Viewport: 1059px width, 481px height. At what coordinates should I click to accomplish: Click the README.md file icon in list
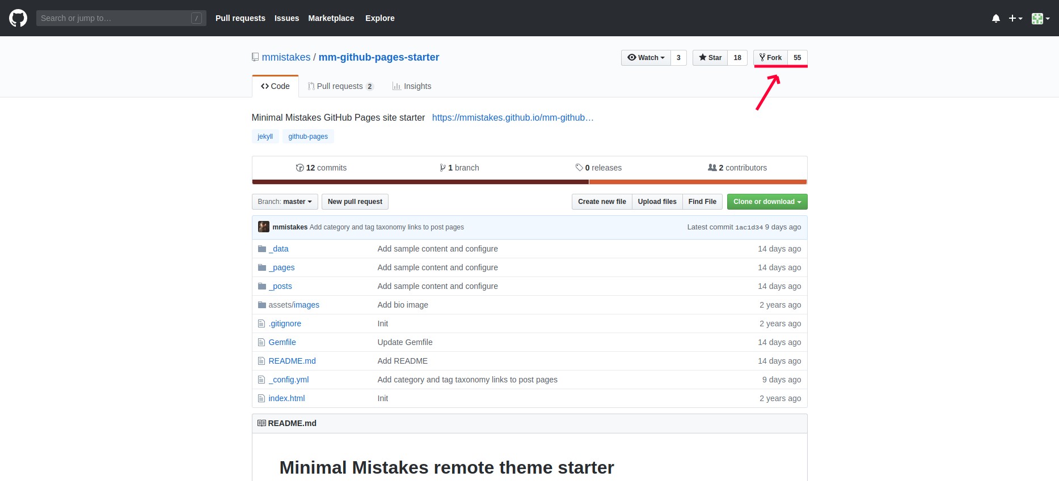(x=261, y=361)
